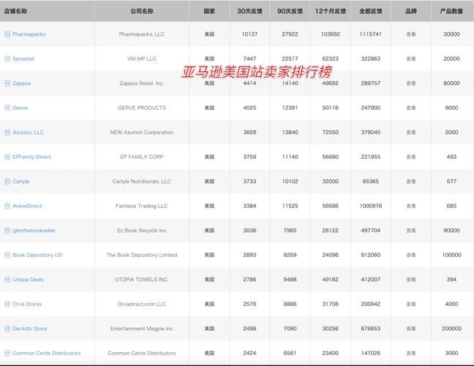Open the glenthebookseller store link
This screenshot has height=366, width=474.
[x=34, y=231]
